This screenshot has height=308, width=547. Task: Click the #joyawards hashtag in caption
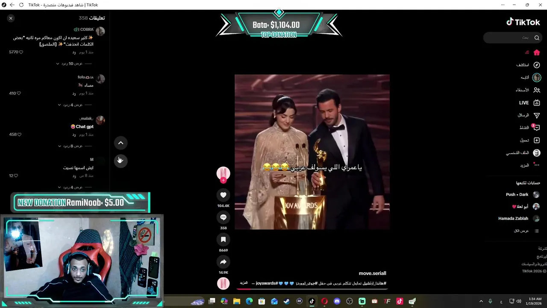click(x=267, y=283)
